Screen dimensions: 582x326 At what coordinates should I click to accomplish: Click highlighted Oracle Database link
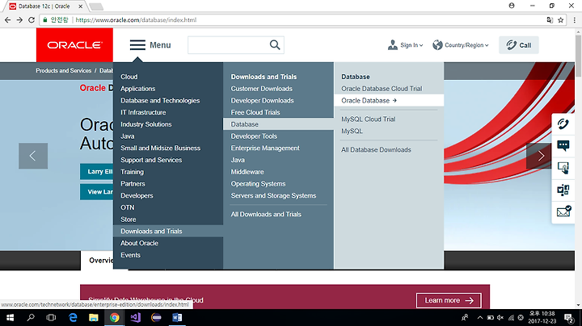(389, 100)
